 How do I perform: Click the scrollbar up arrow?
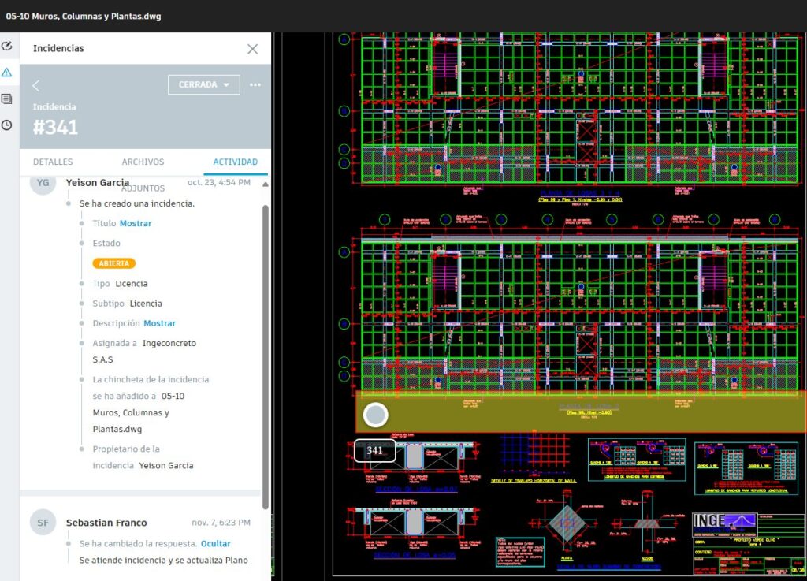[266, 184]
